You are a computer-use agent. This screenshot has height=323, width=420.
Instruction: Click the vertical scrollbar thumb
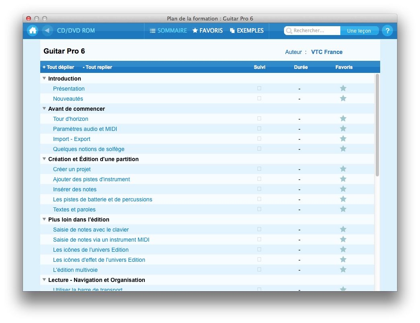(x=377, y=125)
